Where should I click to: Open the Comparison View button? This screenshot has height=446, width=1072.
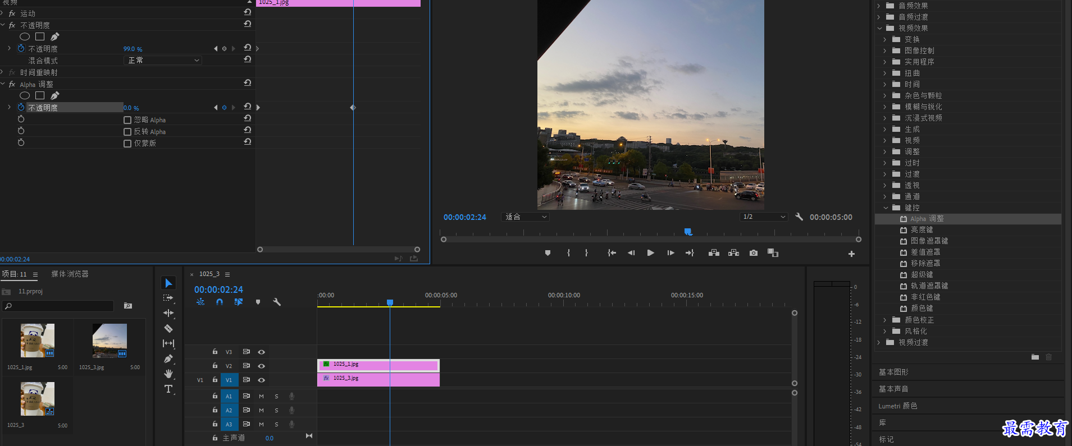point(773,253)
